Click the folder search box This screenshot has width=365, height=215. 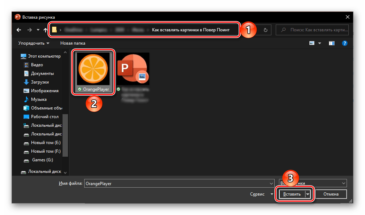pyautogui.click(x=313, y=30)
